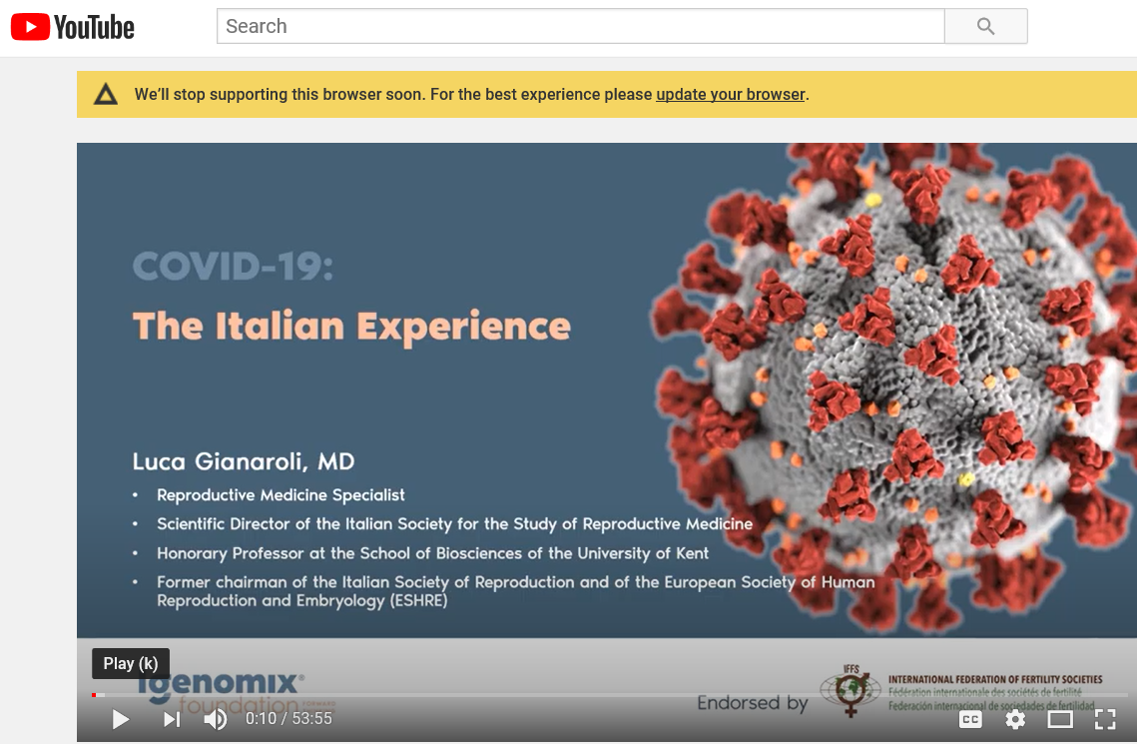Viewport: 1137px width, 744px height.
Task: Click the "Reproductive Medicine Specialist" bullet
Action: click(281, 495)
